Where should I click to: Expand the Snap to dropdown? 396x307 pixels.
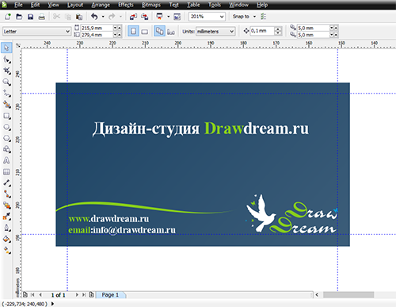tap(254, 17)
